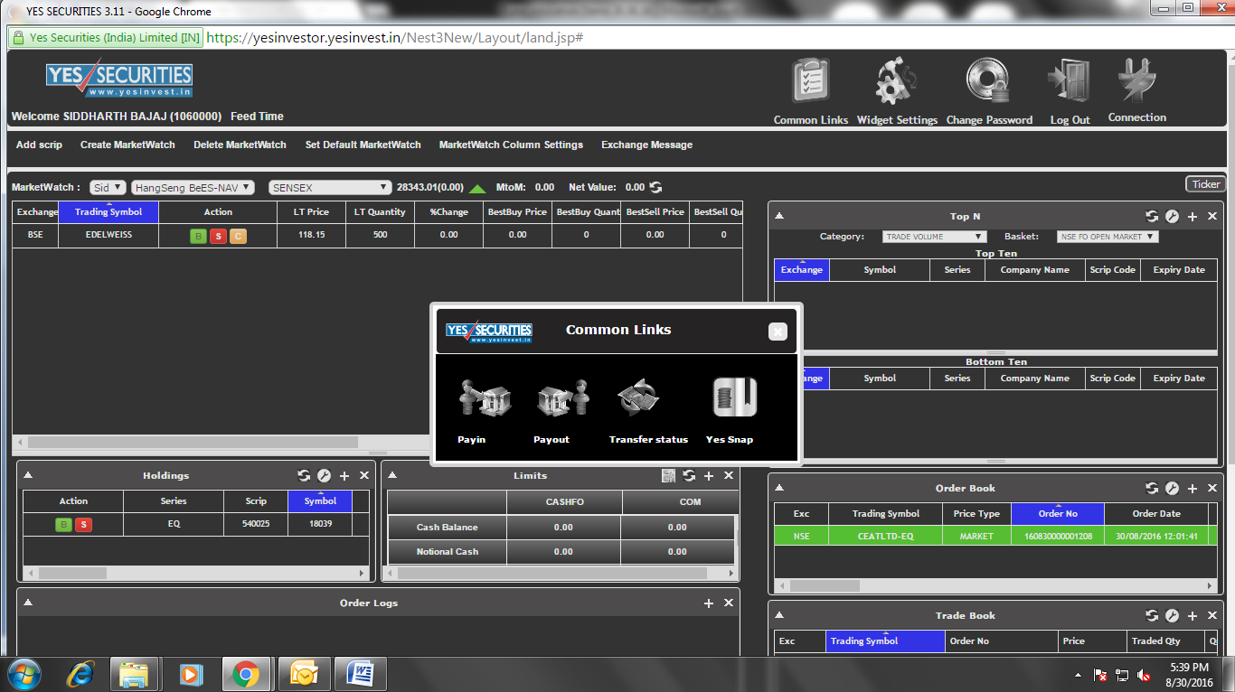
Task: Open Holdings panel settings wrench
Action: 324,476
